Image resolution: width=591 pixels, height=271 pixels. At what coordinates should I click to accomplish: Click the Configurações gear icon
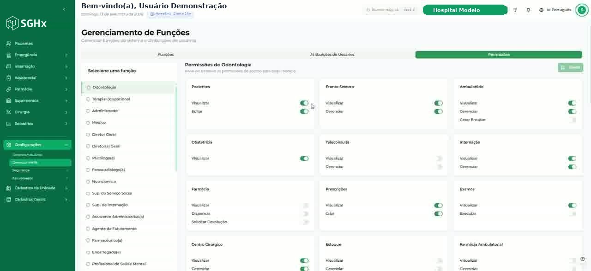9,145
